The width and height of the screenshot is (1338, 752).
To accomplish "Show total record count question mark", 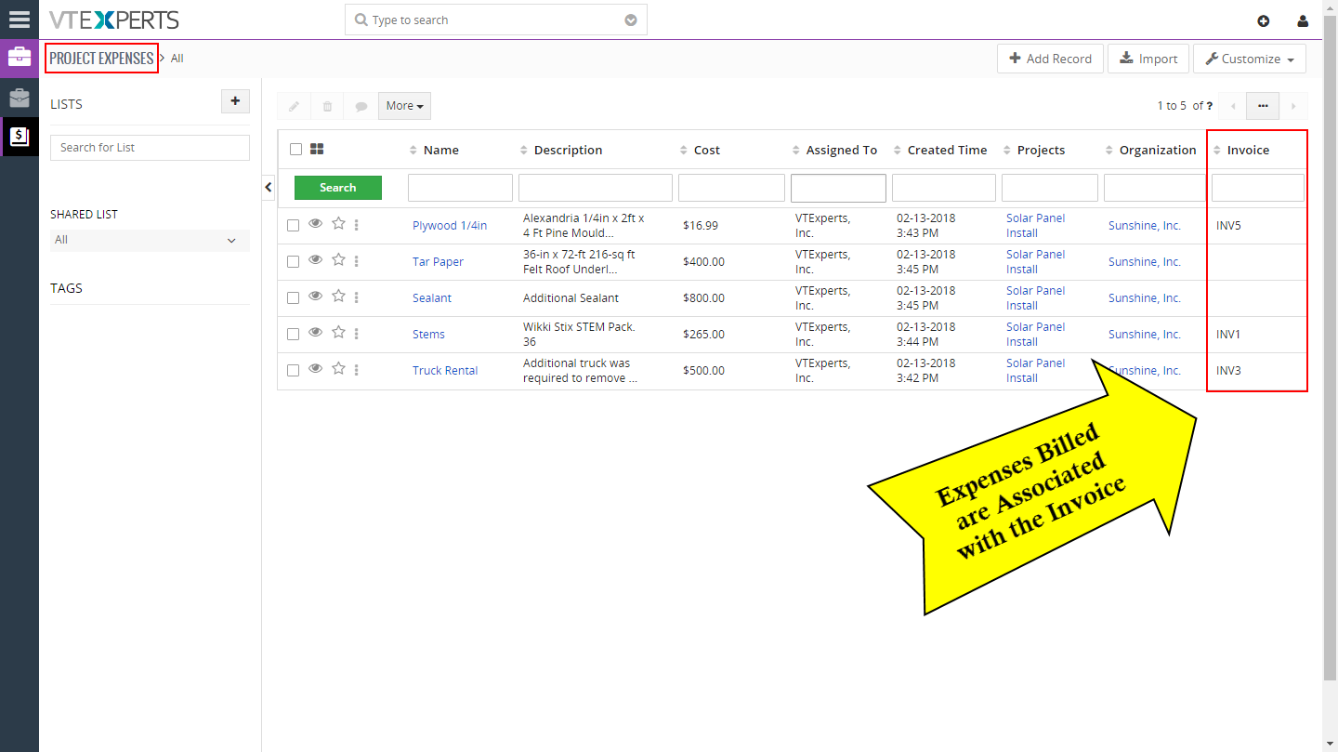I will (1210, 106).
